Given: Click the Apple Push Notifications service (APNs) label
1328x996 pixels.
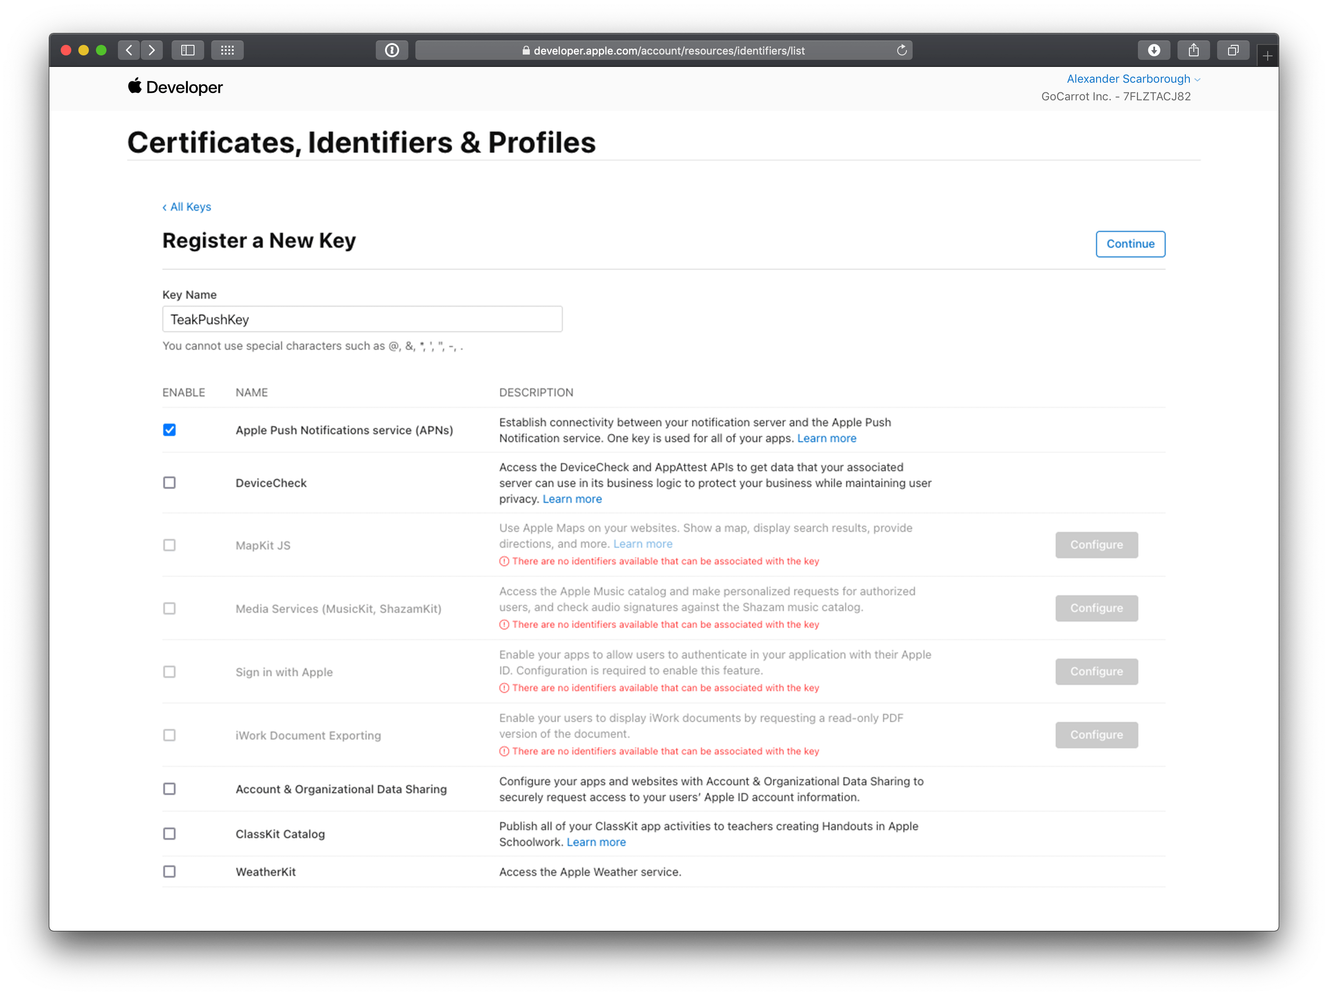Looking at the screenshot, I should [x=344, y=430].
